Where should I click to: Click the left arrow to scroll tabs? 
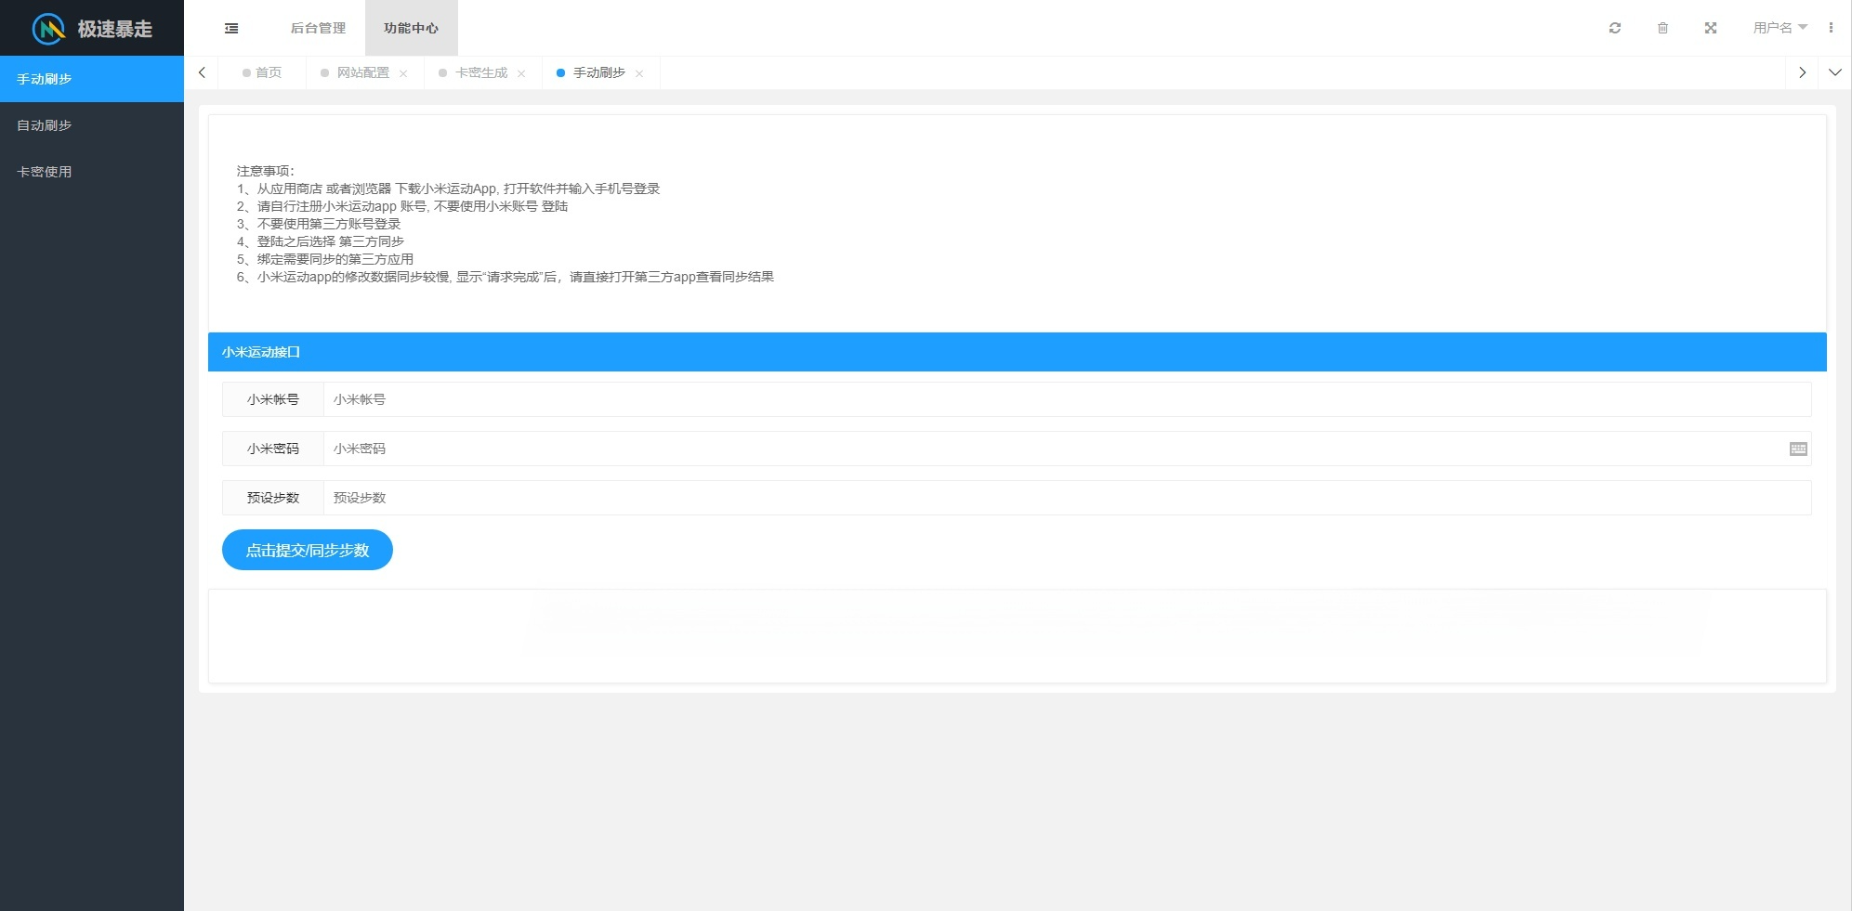[202, 72]
